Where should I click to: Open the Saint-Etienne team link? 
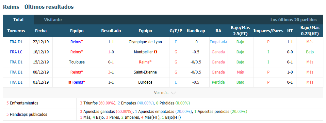pos(145,72)
